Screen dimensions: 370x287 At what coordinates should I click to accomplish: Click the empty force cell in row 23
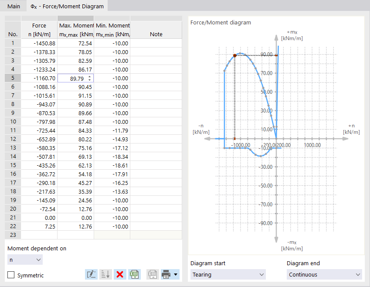click(39, 235)
